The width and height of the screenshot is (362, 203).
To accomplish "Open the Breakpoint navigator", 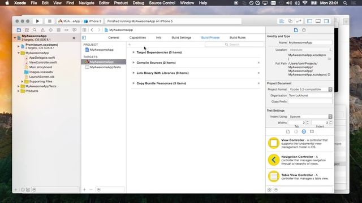I will (66, 30).
